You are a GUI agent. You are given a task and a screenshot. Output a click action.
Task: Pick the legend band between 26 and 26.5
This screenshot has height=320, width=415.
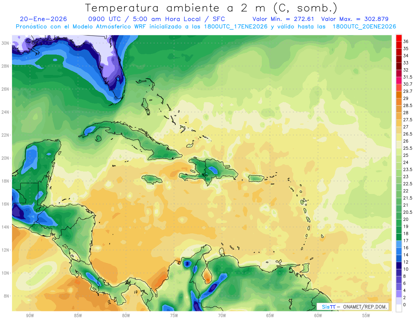(399, 137)
